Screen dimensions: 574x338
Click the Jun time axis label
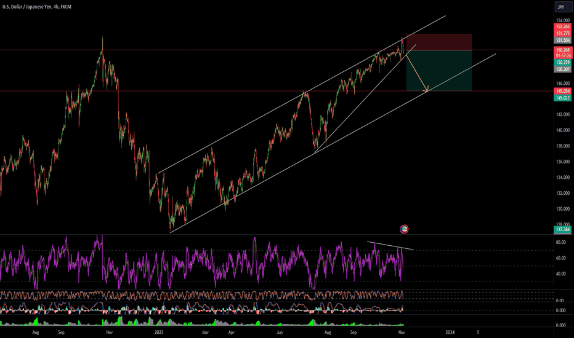click(280, 332)
